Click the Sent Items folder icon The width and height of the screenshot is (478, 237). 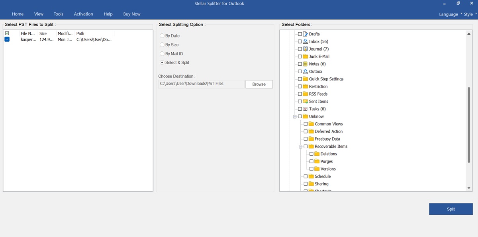click(306, 101)
